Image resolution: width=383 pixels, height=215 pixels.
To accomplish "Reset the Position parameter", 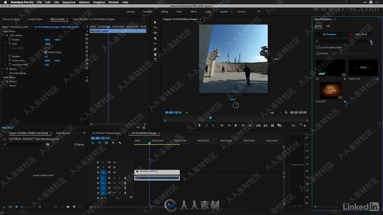I will [x=87, y=39].
